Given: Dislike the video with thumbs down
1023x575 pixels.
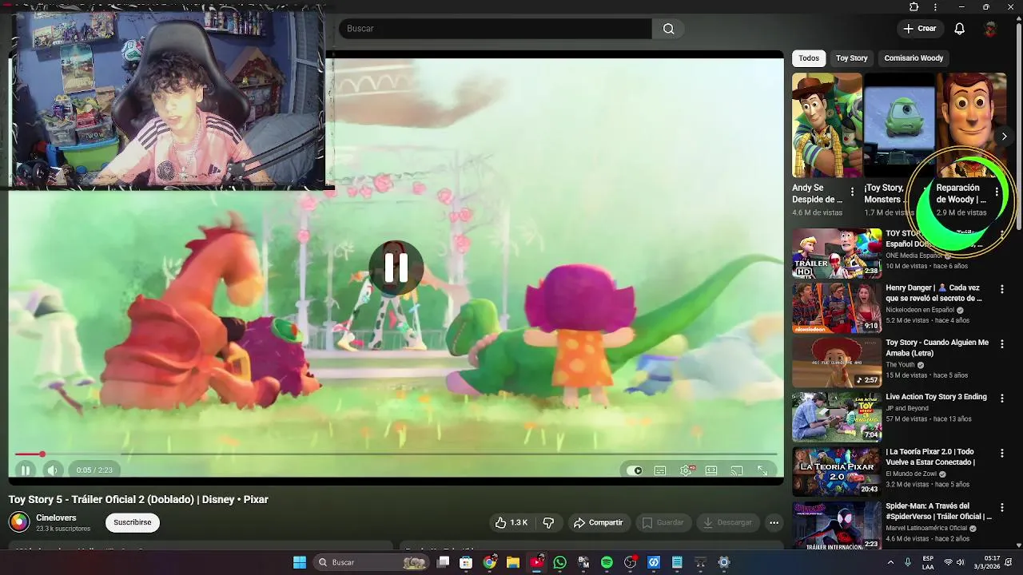Looking at the screenshot, I should pos(548,522).
